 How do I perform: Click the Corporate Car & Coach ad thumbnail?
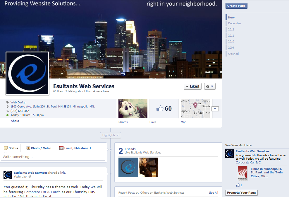tap(242, 173)
